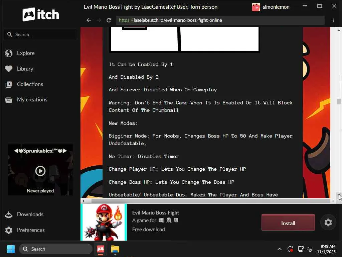Reload the page with refresh icon
342x257 pixels.
(109, 20)
